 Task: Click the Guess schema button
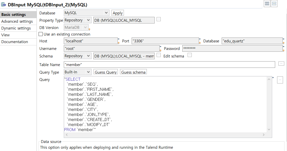tap(133, 72)
